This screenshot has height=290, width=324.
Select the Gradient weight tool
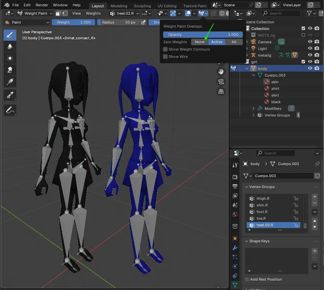point(10,81)
